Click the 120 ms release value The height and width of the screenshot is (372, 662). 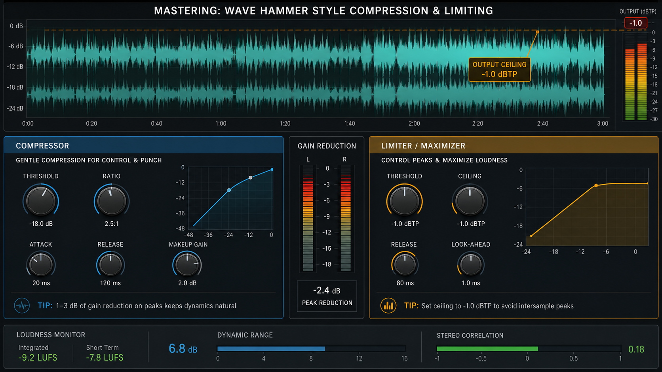click(x=110, y=283)
